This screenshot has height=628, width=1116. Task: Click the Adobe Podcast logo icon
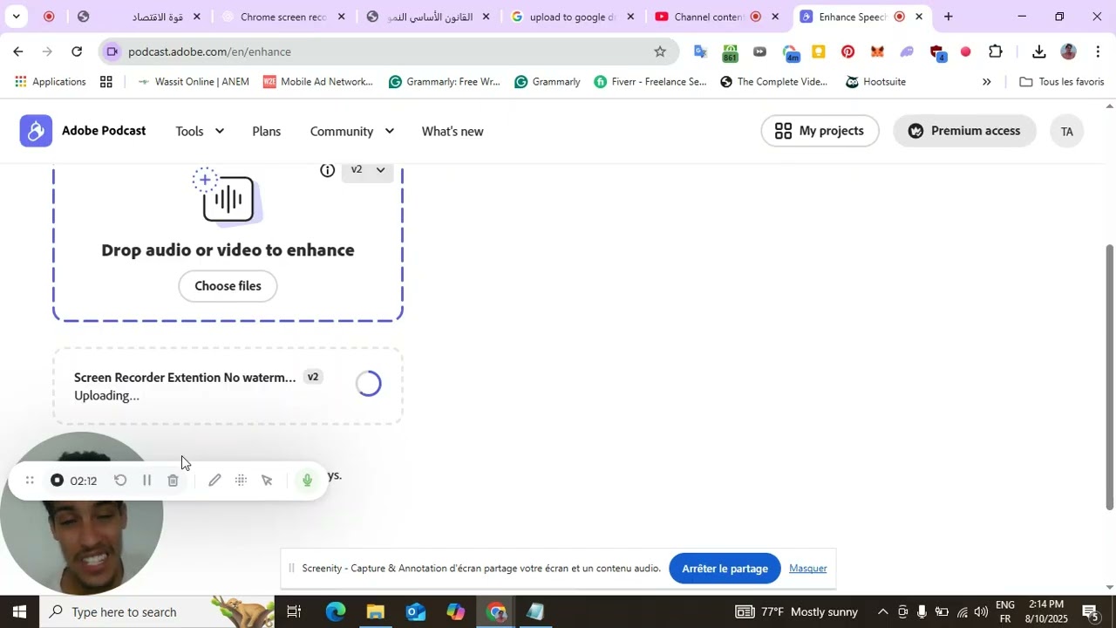pos(36,131)
